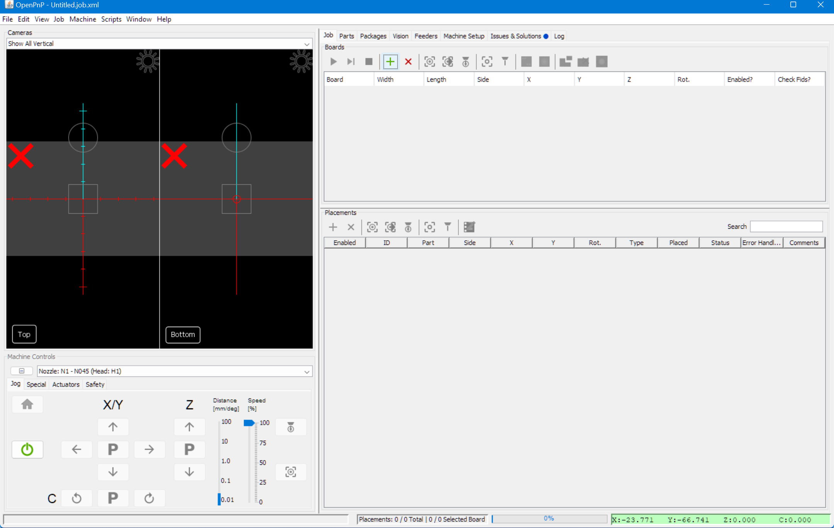Toggle the green machine power button
This screenshot has width=834, height=528.
click(27, 449)
